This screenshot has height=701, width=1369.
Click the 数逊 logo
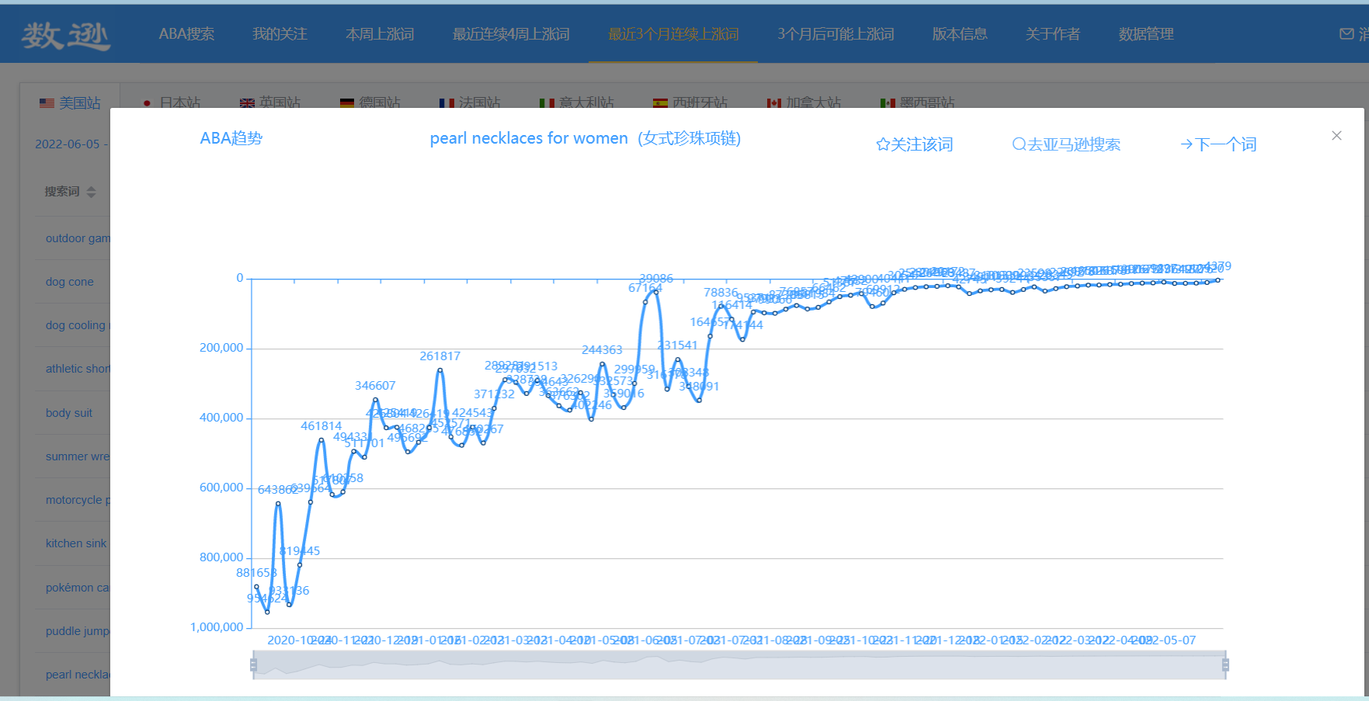point(66,35)
